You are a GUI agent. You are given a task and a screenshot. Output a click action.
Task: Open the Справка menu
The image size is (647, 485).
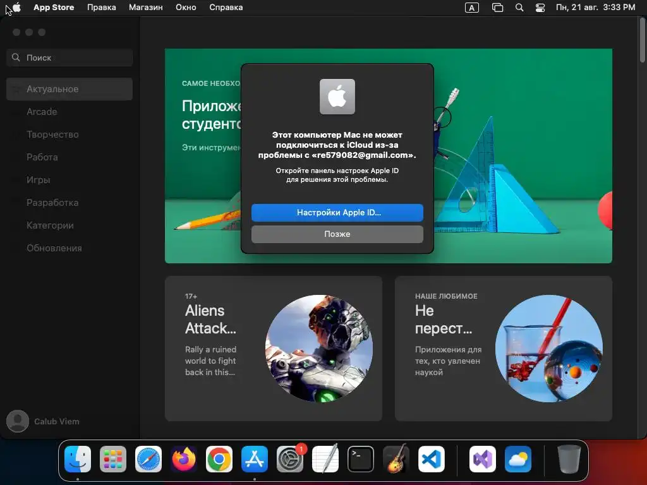pyautogui.click(x=226, y=8)
